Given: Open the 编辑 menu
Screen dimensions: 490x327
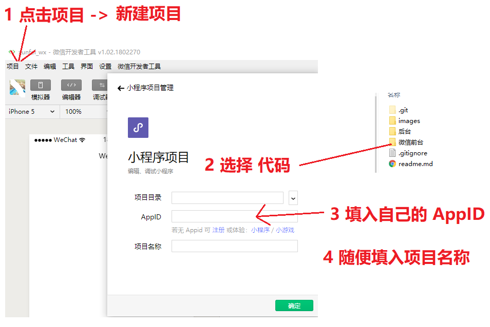Looking at the screenshot, I should 50,67.
